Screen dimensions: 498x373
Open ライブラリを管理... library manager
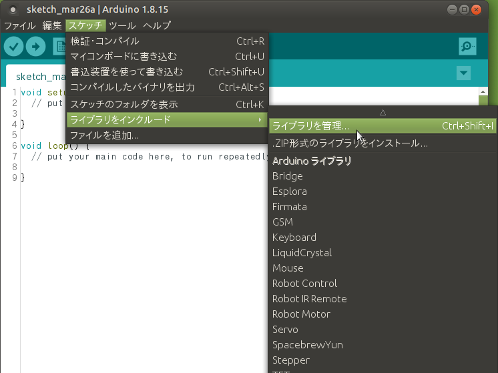click(383, 126)
